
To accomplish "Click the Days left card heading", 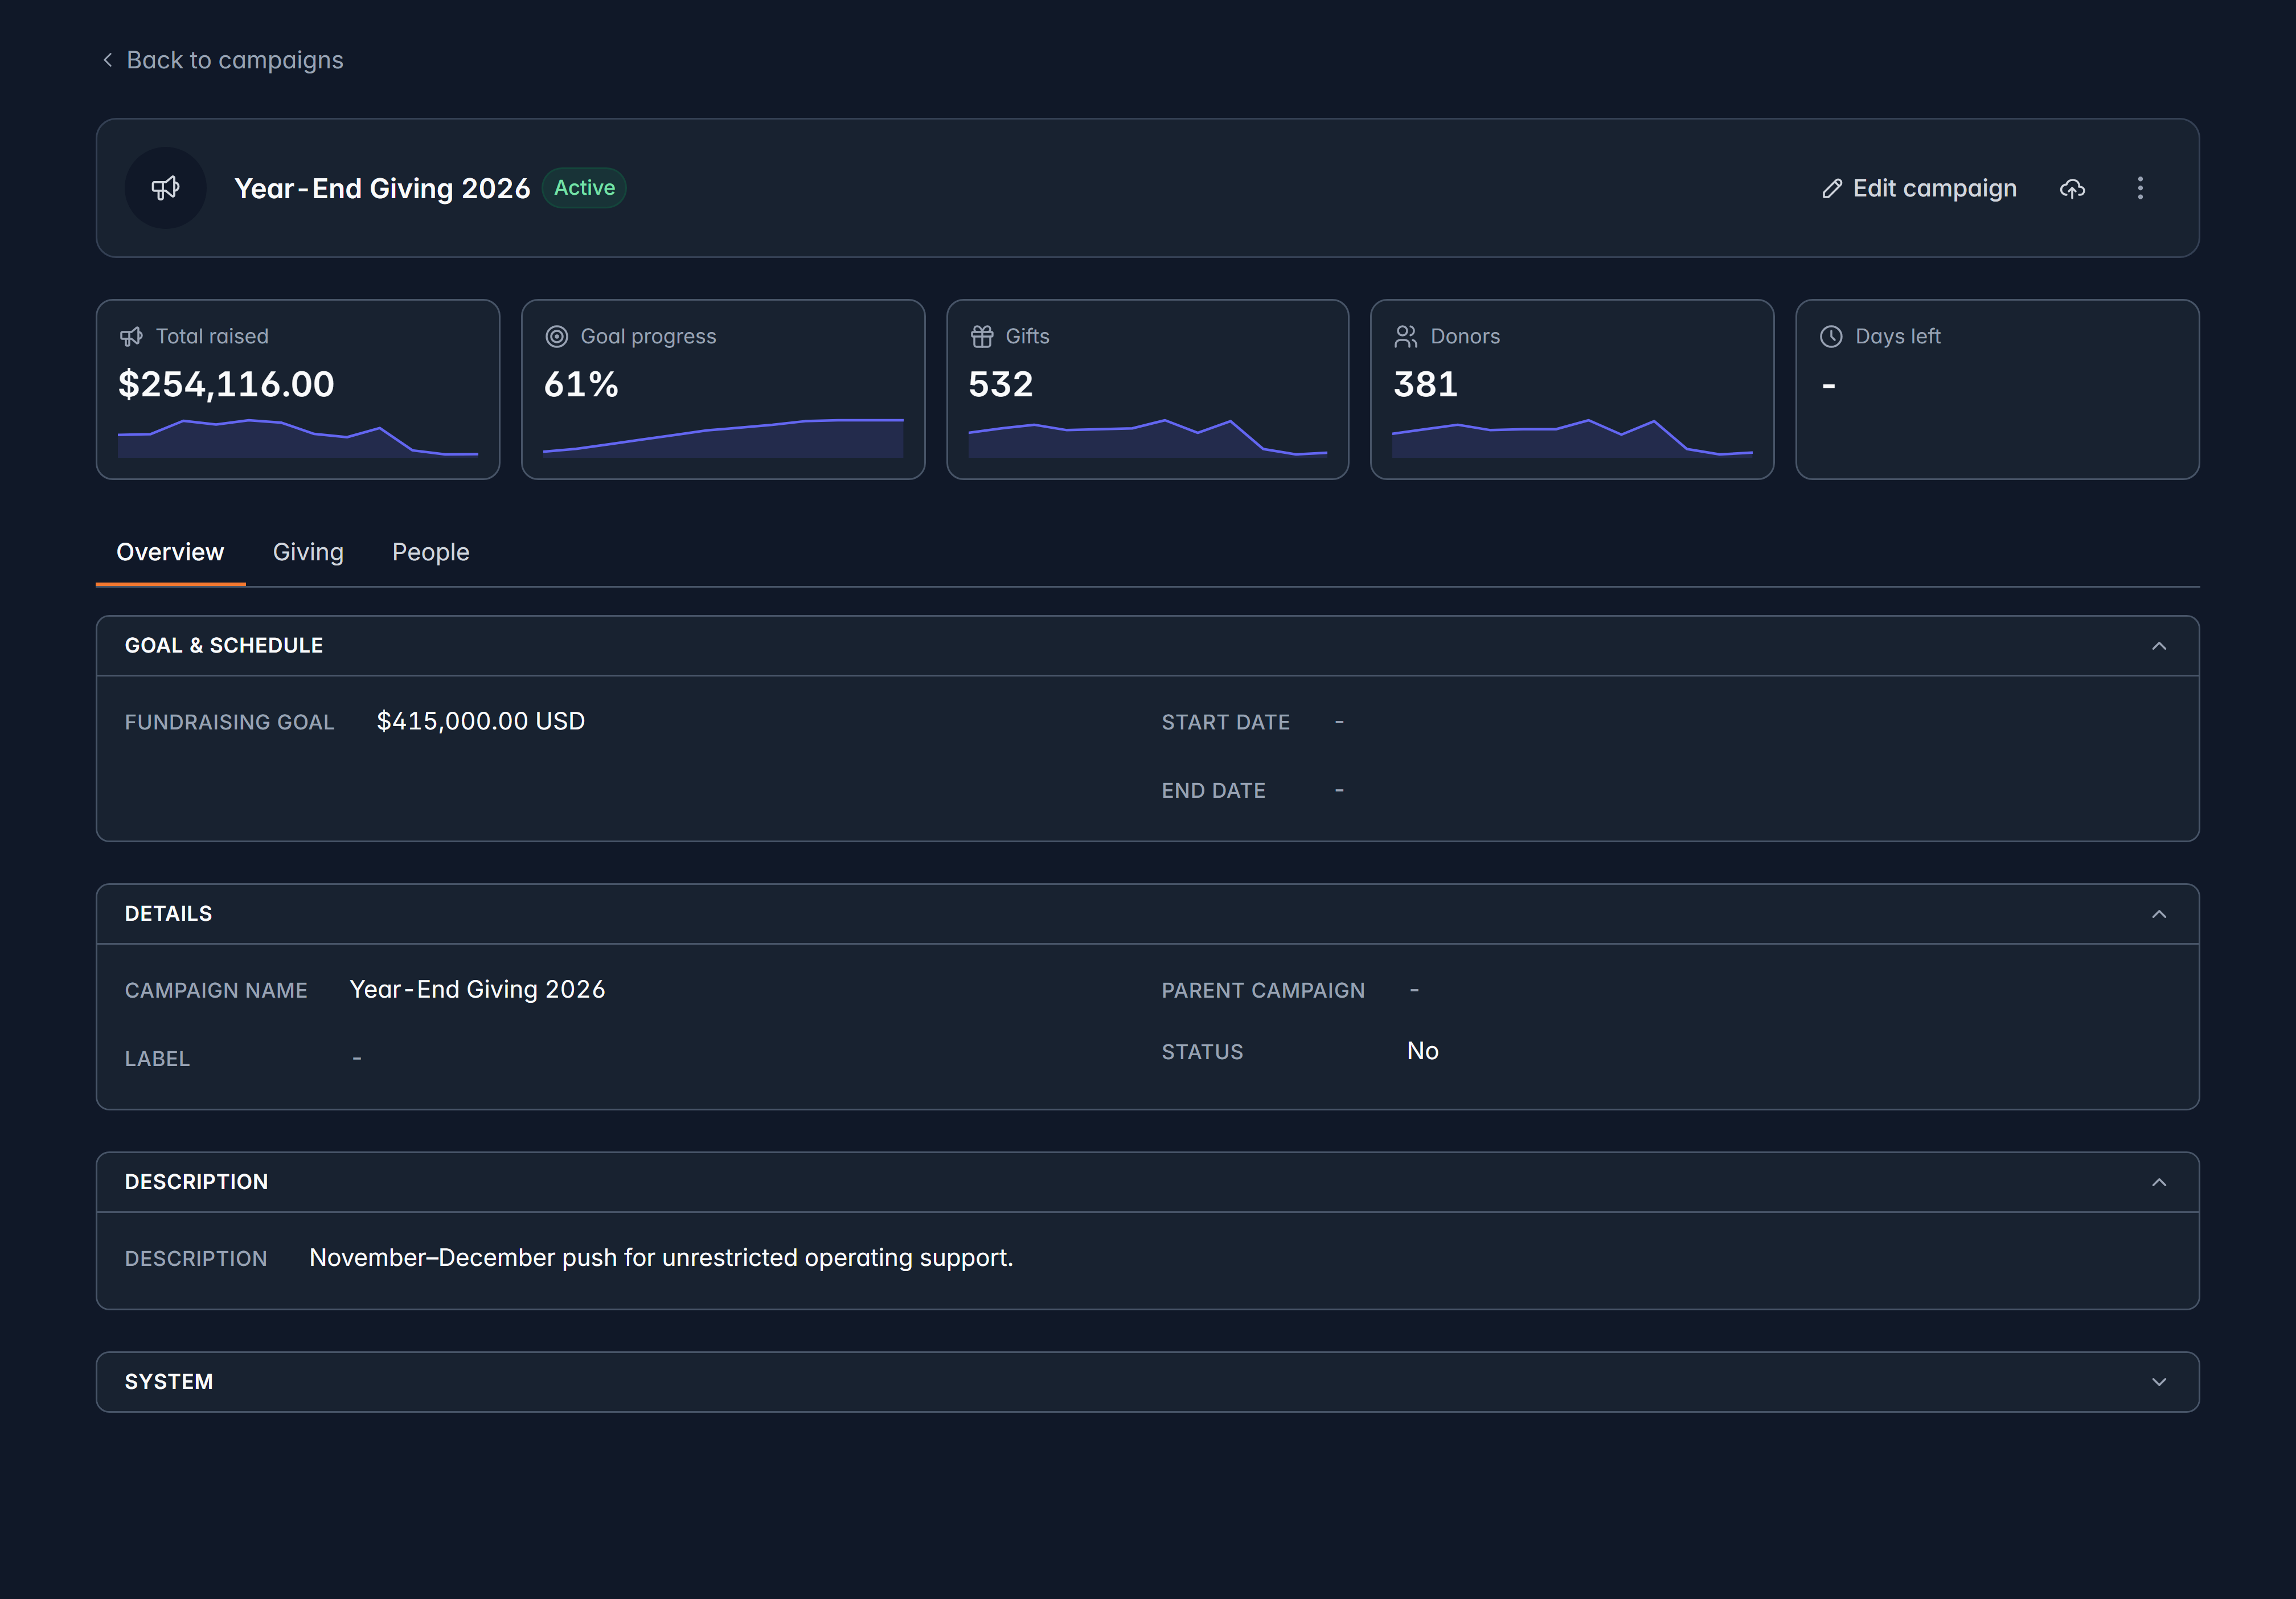I will 1897,337.
